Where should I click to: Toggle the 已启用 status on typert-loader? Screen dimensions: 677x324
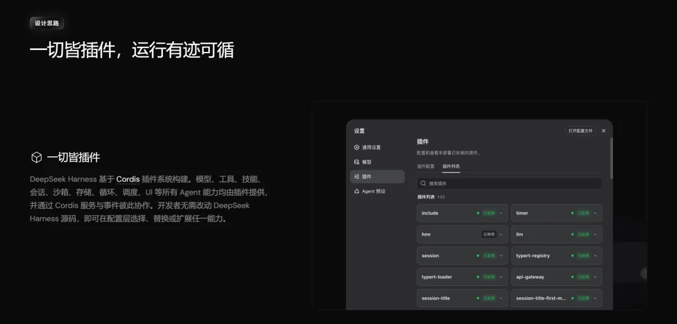[489, 276]
